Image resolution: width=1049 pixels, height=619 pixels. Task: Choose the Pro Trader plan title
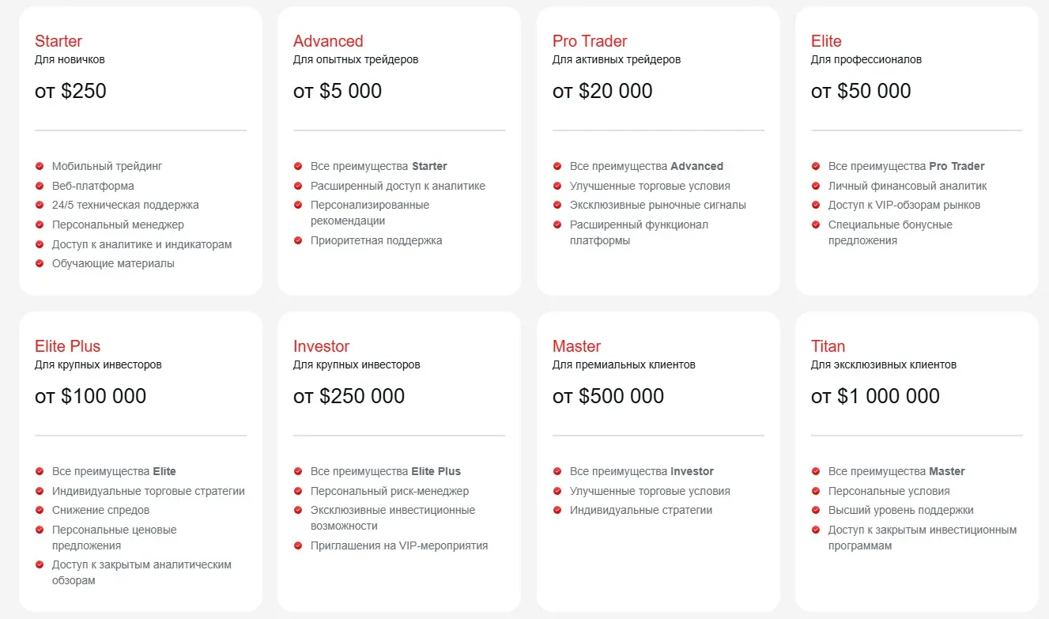[x=590, y=41]
